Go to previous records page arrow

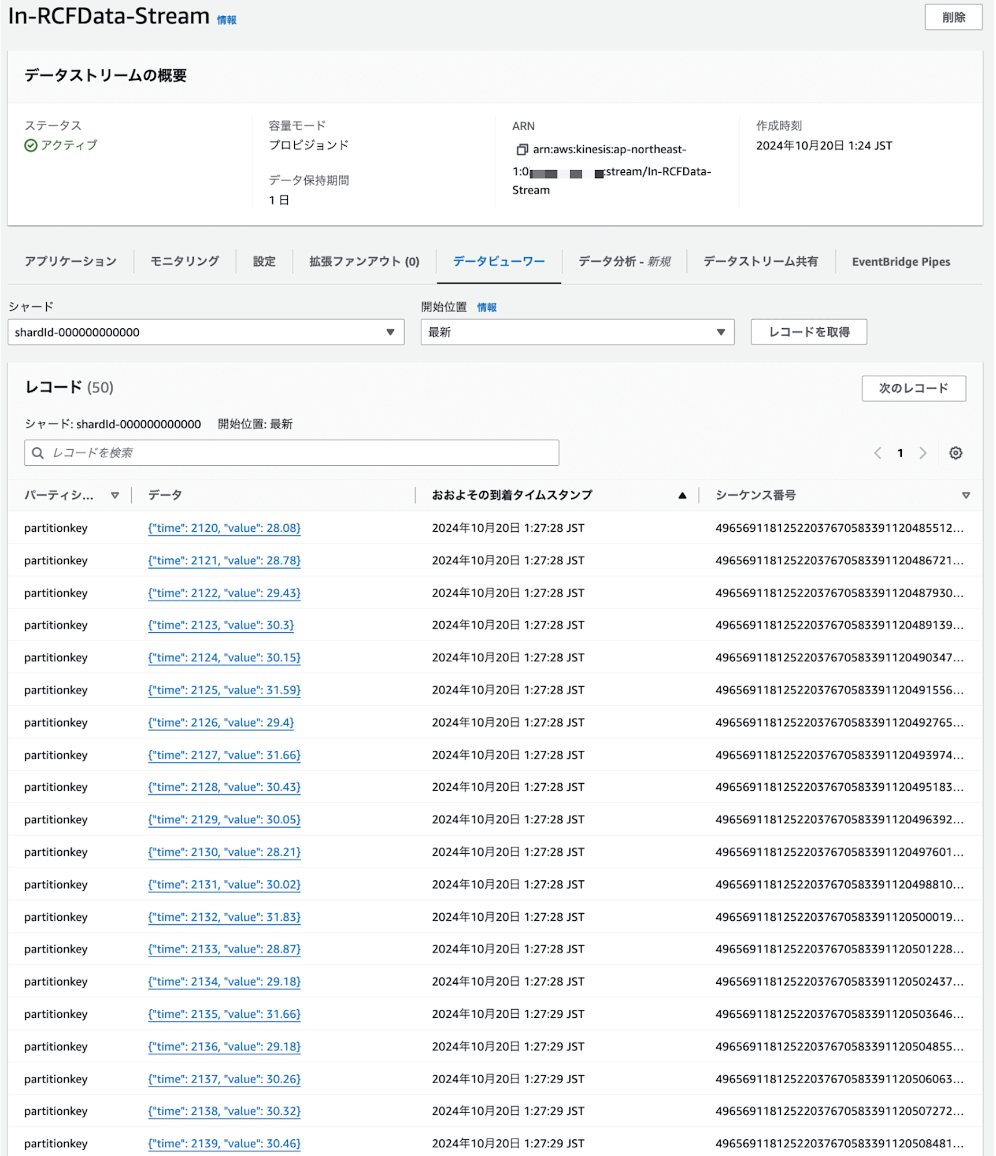(879, 454)
